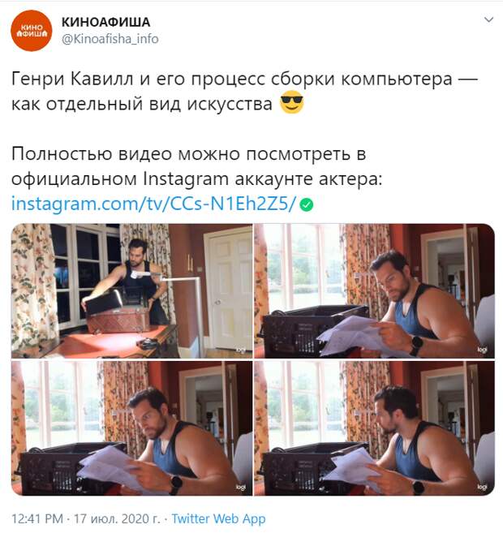Click the Twitter Web App source link
503x533 pixels.
(x=218, y=518)
